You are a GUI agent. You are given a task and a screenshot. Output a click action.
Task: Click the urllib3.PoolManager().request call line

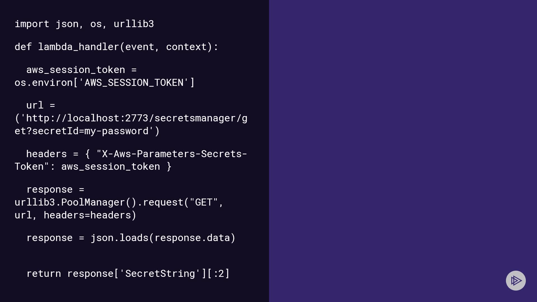point(119,202)
